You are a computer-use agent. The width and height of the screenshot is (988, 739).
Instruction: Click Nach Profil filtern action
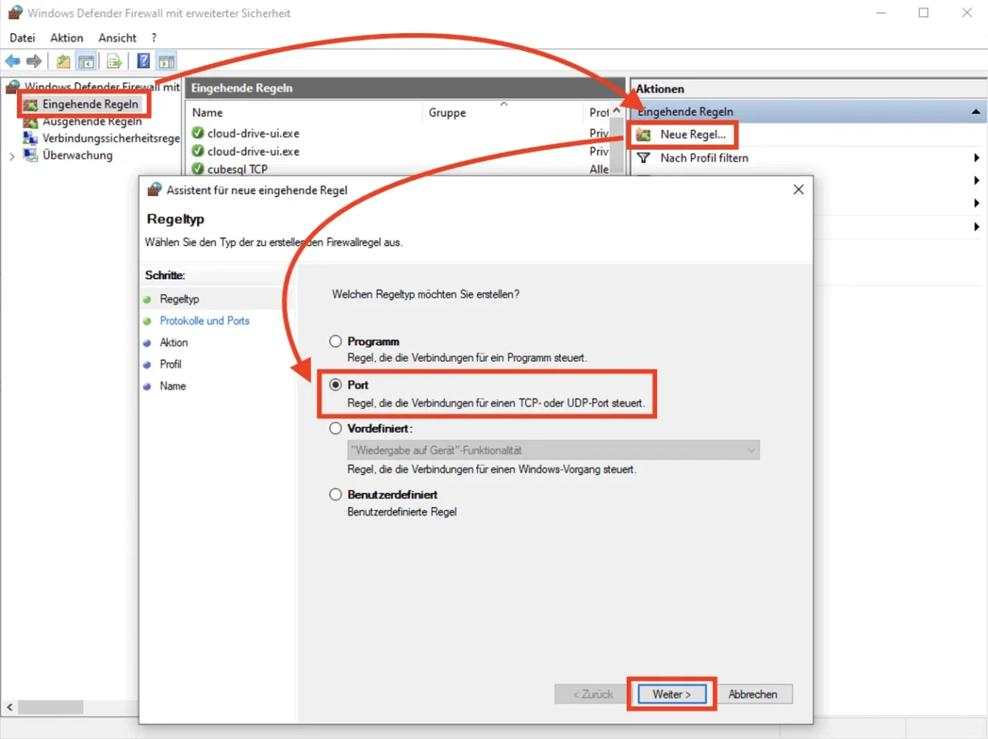coord(704,158)
